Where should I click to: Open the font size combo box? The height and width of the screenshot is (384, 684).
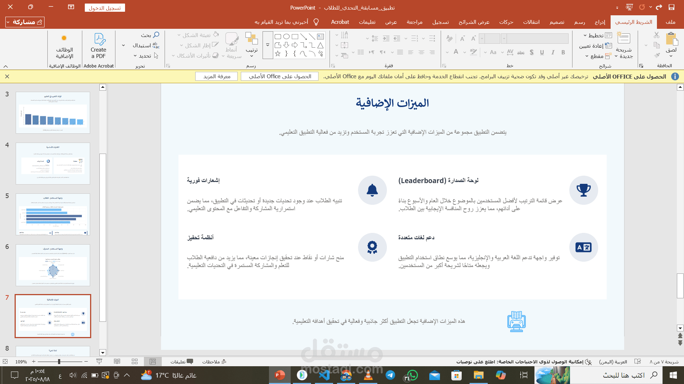pos(490,38)
